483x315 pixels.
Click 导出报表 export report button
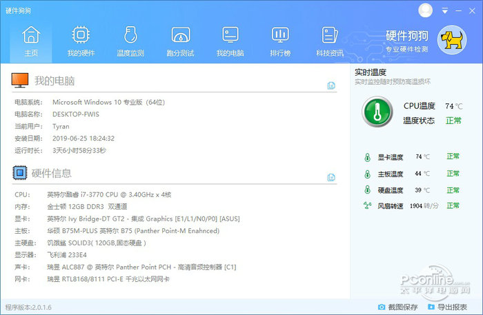point(448,307)
